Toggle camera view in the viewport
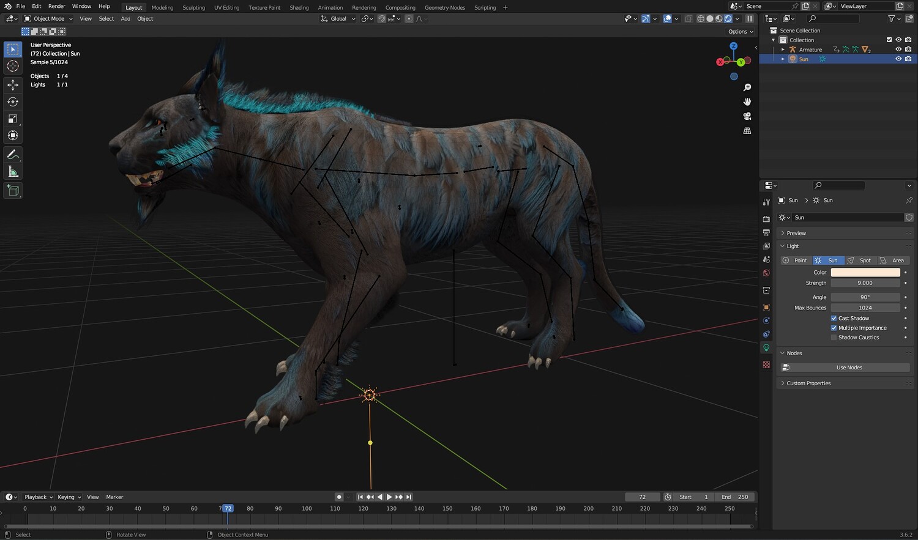 click(x=747, y=116)
